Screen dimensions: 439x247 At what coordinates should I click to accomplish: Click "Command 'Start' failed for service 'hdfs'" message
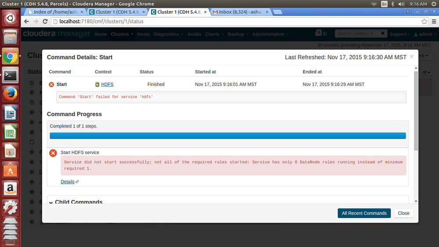(x=106, y=97)
